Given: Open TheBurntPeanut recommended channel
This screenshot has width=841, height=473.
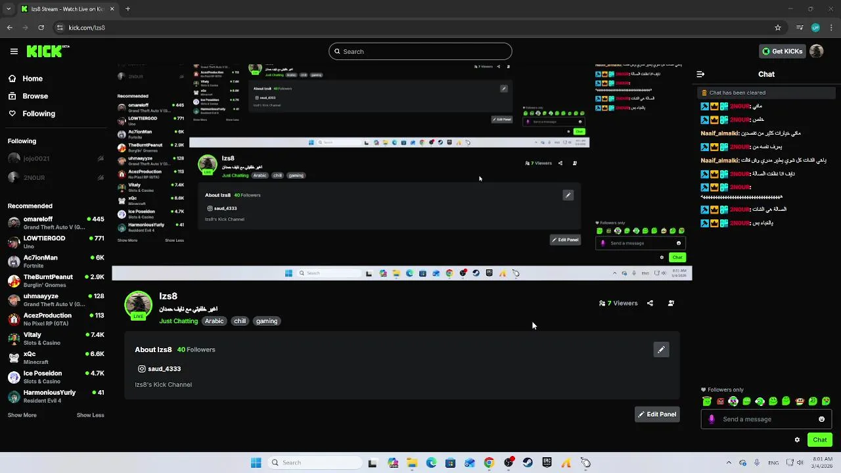Looking at the screenshot, I should tap(56, 281).
